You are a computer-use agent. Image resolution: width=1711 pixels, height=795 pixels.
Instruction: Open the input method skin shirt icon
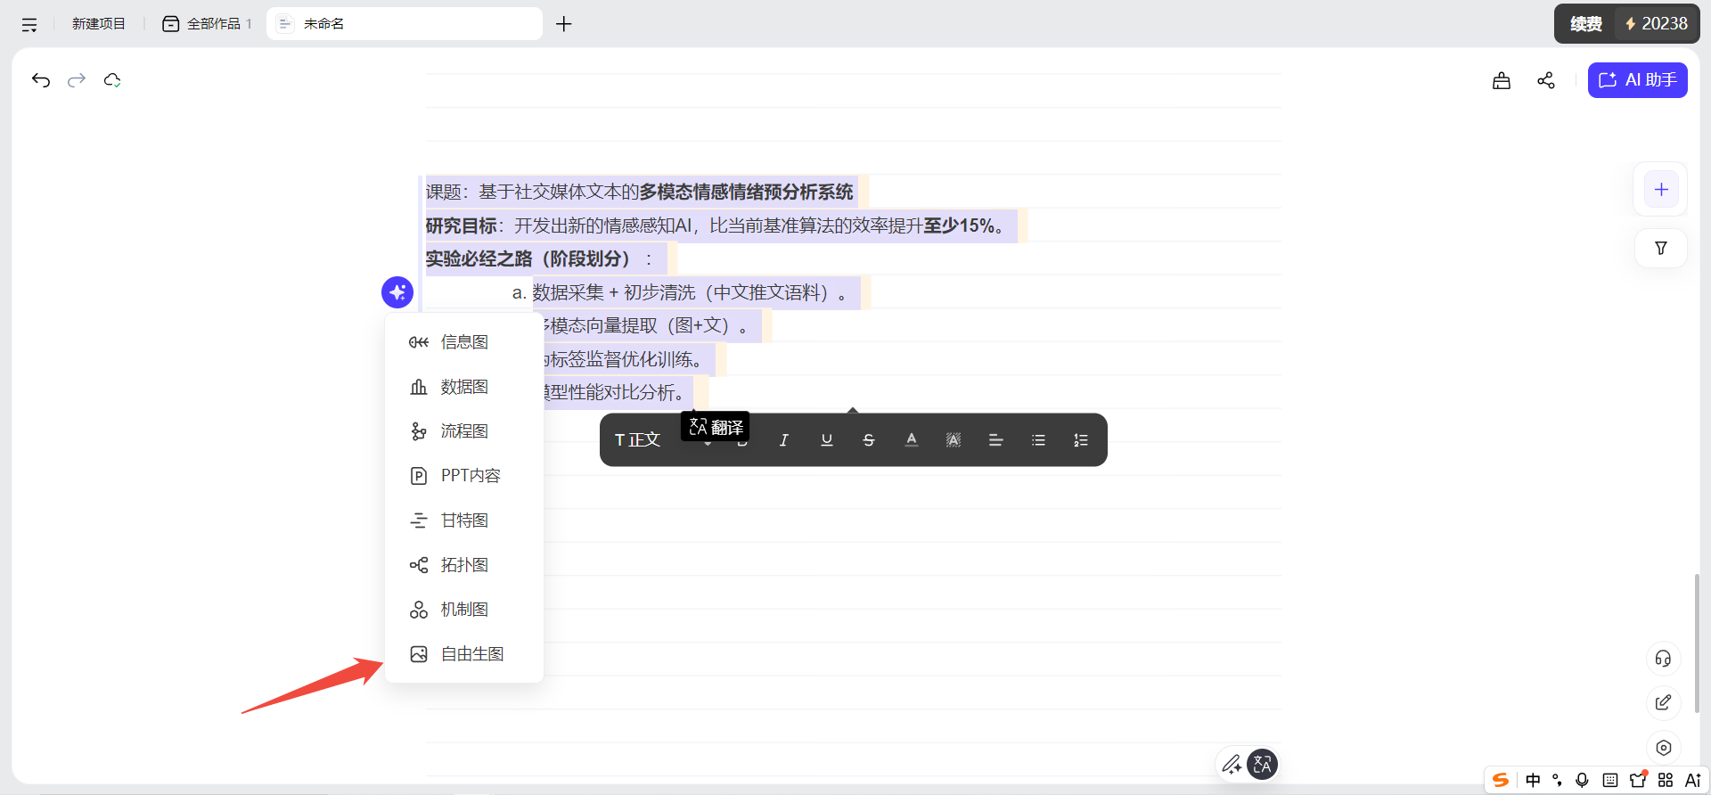(1638, 780)
